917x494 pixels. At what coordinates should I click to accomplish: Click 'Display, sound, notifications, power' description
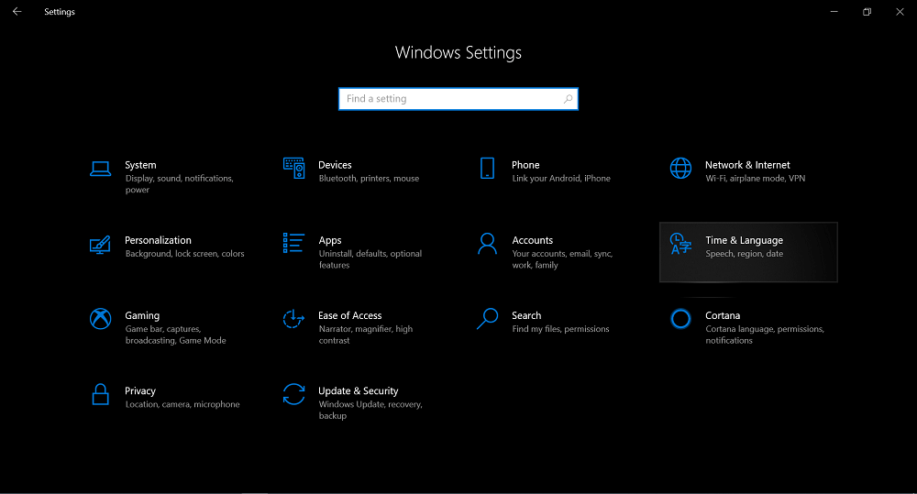pyautogui.click(x=179, y=184)
